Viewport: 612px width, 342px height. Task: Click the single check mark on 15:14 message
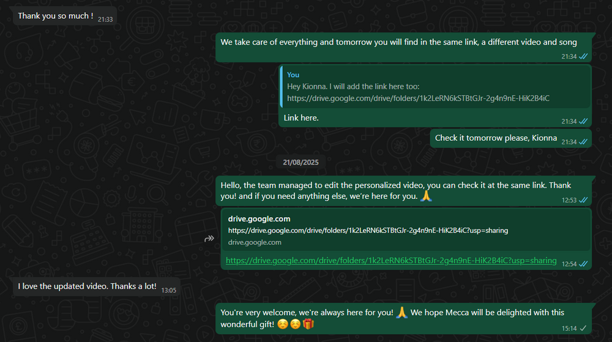coord(583,329)
